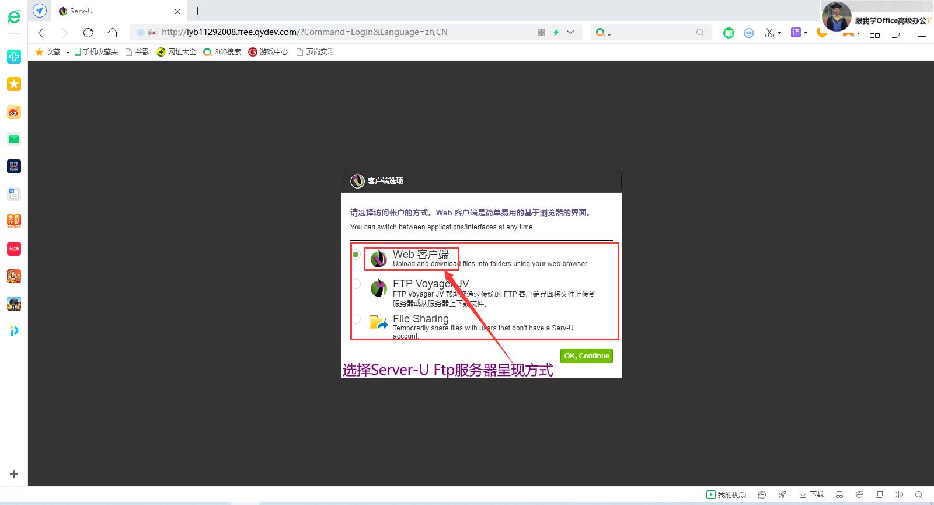Click the rocket accelerator status bar icon
934x505 pixels.
point(782,494)
